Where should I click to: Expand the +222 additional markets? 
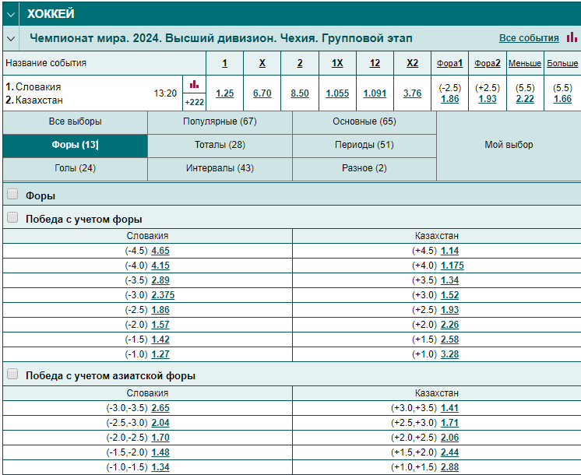[194, 102]
